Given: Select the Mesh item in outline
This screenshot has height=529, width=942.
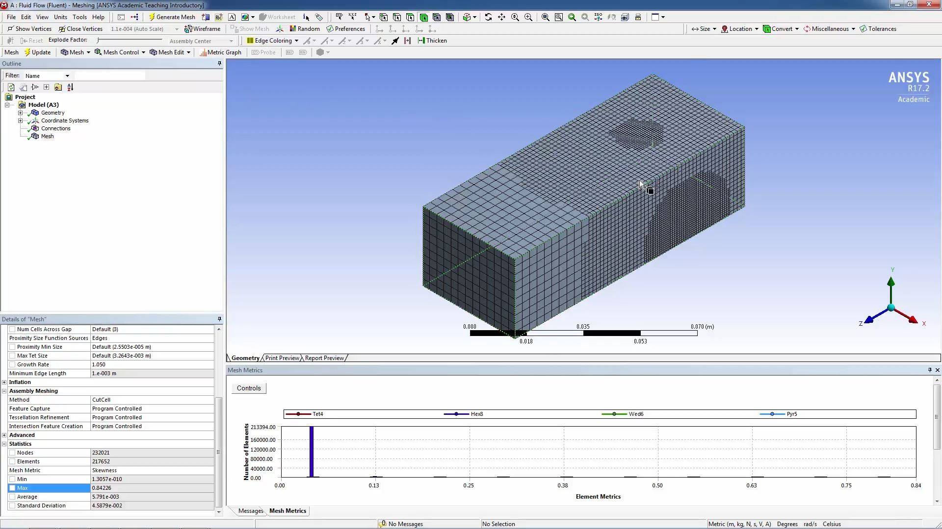Looking at the screenshot, I should click(x=47, y=136).
